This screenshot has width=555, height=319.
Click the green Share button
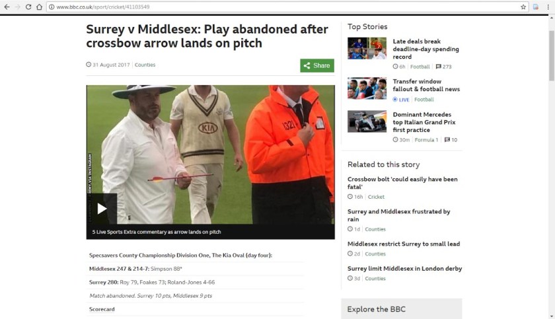coord(317,65)
